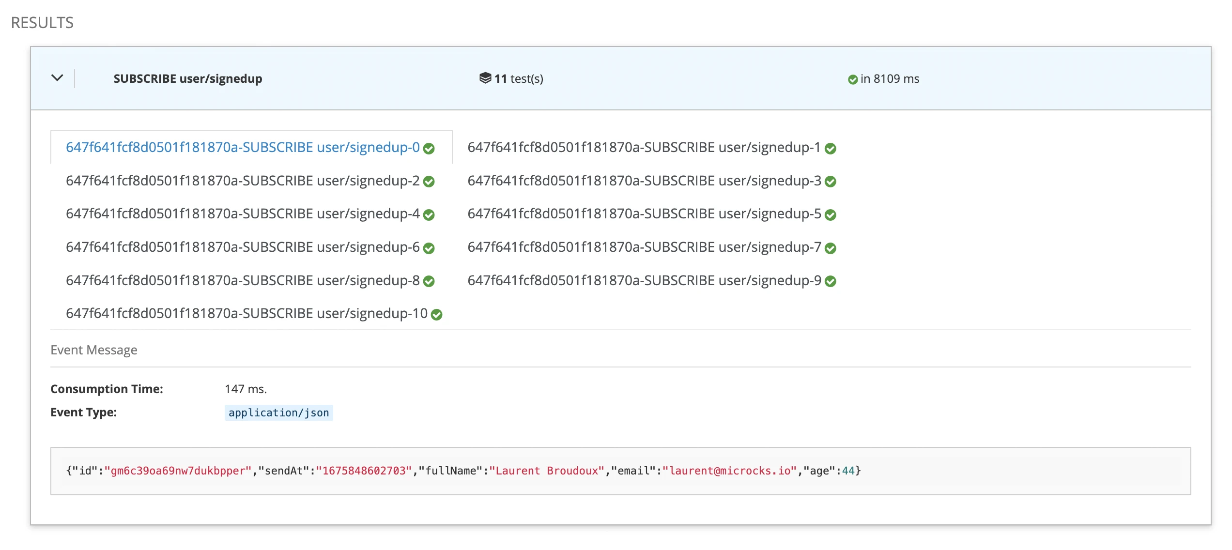
Task: Click the Event Message section heading
Action: 93,350
